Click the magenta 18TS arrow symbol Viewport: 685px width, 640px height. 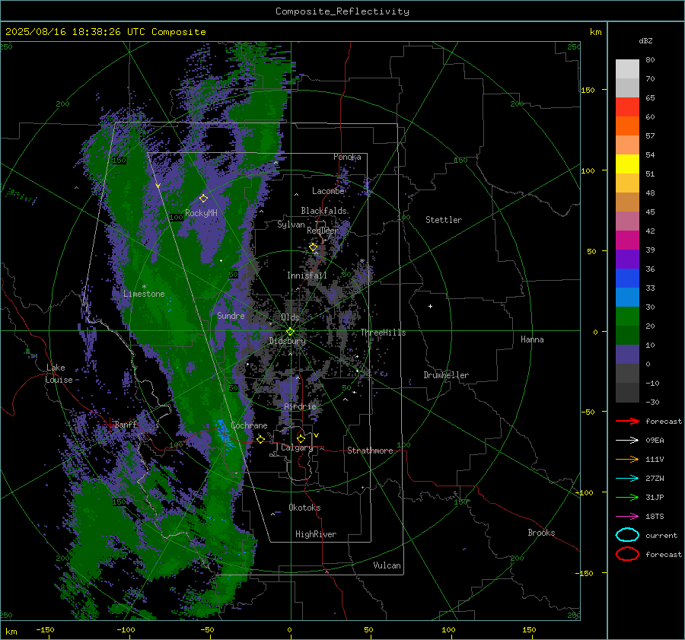click(627, 517)
